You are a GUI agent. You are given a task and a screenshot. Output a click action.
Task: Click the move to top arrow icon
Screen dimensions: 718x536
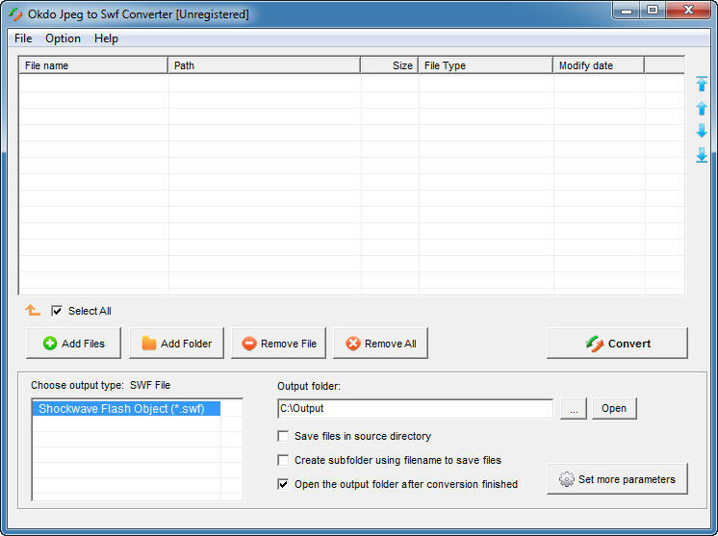(x=701, y=85)
